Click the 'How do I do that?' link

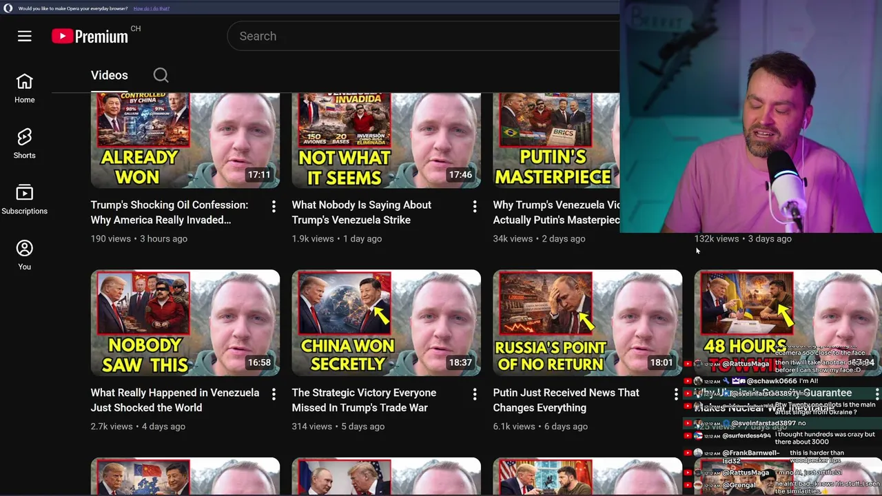point(151,8)
